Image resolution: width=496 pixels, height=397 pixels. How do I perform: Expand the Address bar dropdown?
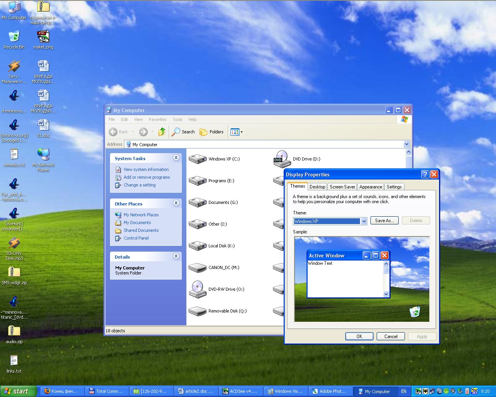coord(406,144)
